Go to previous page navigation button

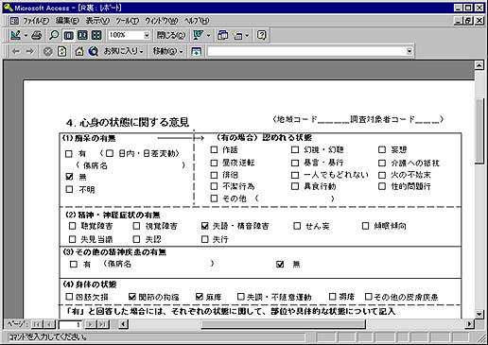(x=49, y=324)
